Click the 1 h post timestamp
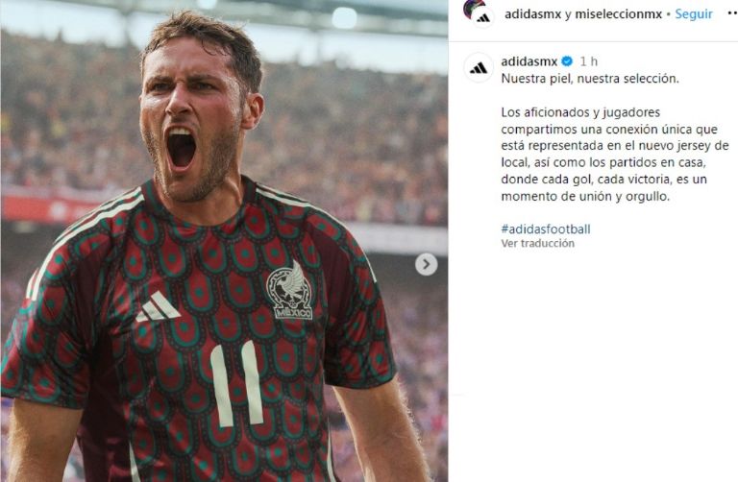Image resolution: width=738 pixels, height=482 pixels. point(588,61)
